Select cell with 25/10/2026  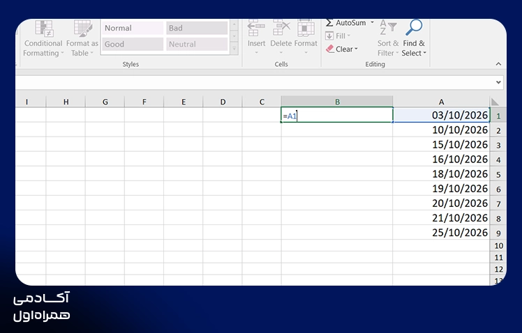(441, 232)
